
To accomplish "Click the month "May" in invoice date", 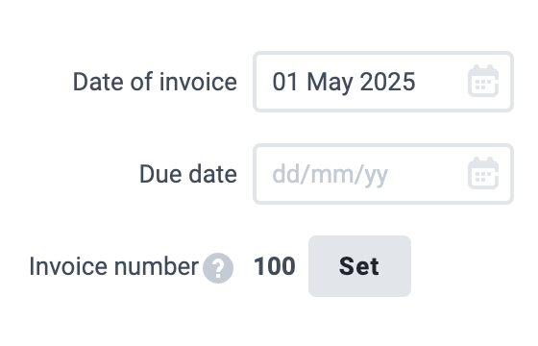I will pyautogui.click(x=330, y=83).
